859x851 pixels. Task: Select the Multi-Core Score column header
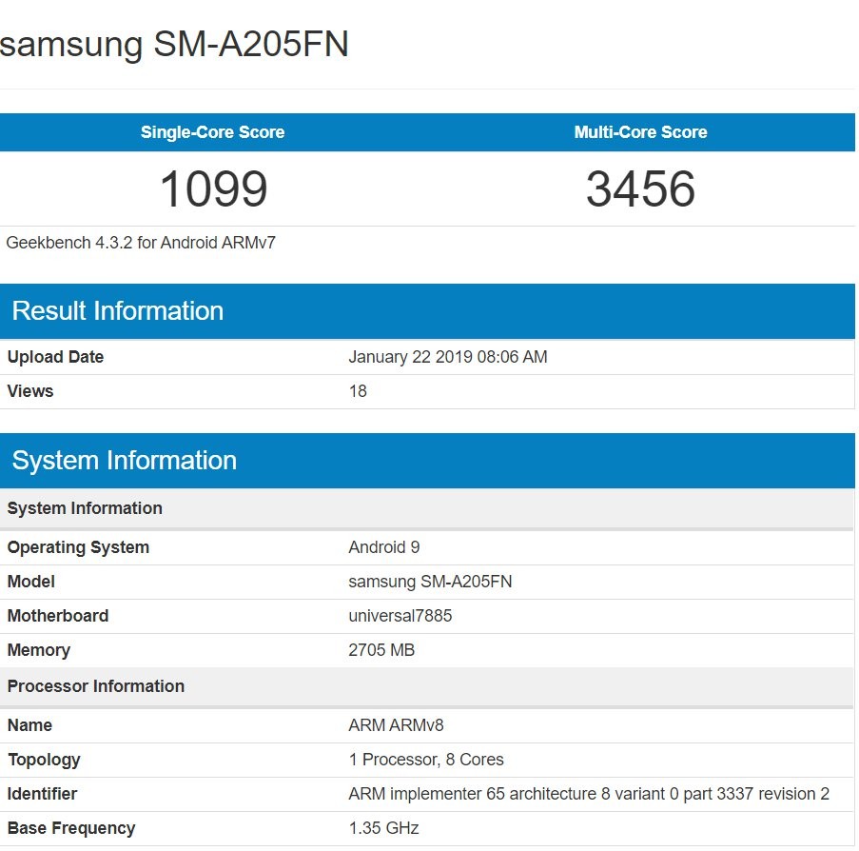[640, 132]
